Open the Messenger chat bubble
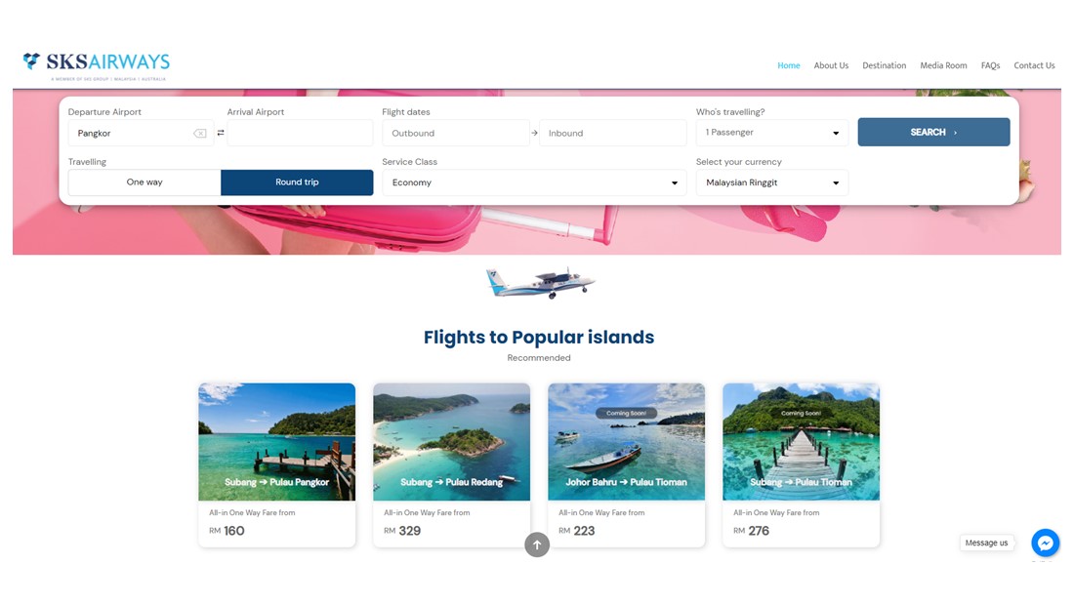The height and width of the screenshot is (604, 1074). coord(1046,544)
